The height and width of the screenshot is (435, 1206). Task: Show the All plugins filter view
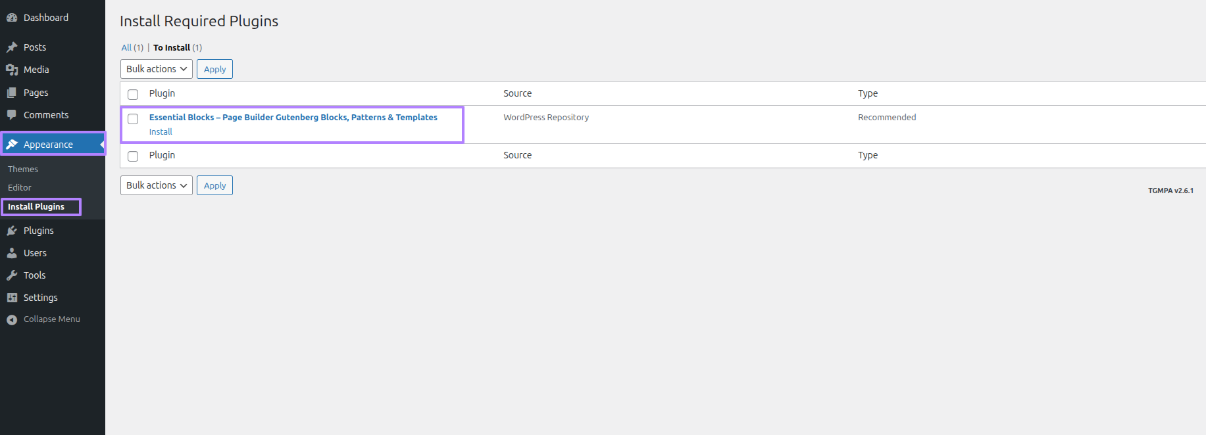pos(126,48)
